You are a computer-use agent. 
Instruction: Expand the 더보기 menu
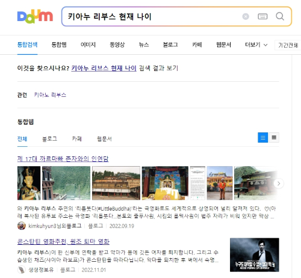256,45
